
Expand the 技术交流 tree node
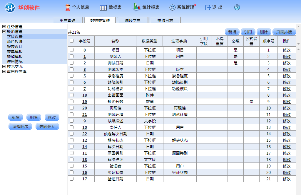pos(4,66)
